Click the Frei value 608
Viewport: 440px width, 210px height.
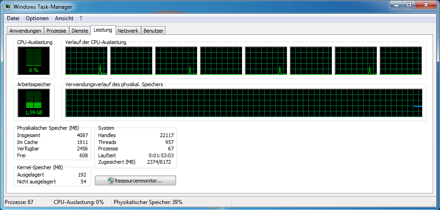pos(83,155)
